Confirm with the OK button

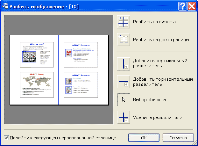click(x=144, y=138)
